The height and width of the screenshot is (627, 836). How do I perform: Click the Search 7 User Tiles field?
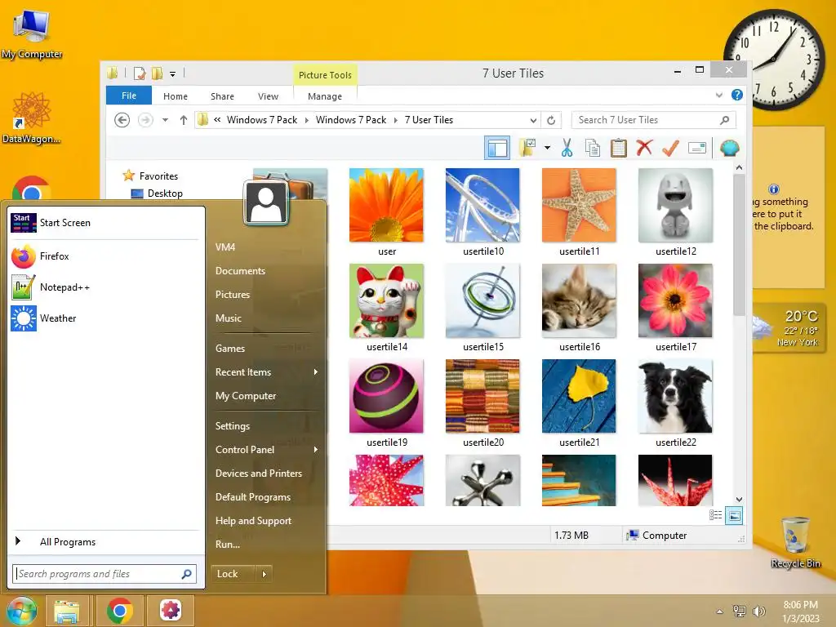click(x=653, y=120)
